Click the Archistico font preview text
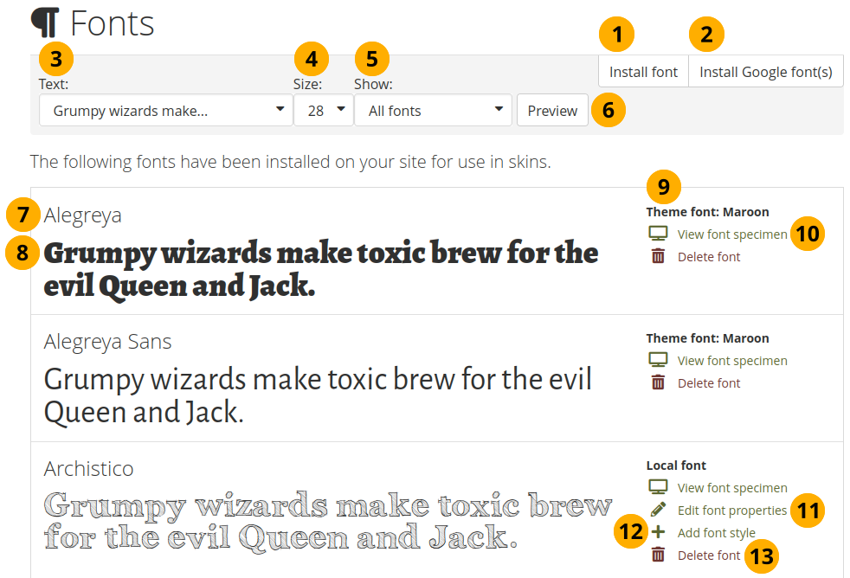 click(327, 522)
